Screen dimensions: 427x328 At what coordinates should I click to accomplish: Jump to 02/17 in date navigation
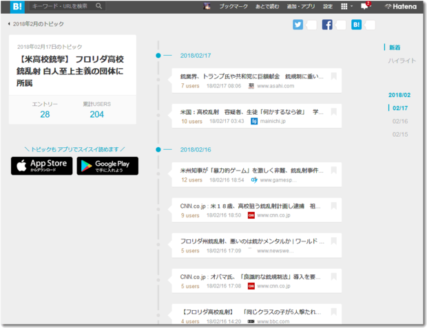400,108
